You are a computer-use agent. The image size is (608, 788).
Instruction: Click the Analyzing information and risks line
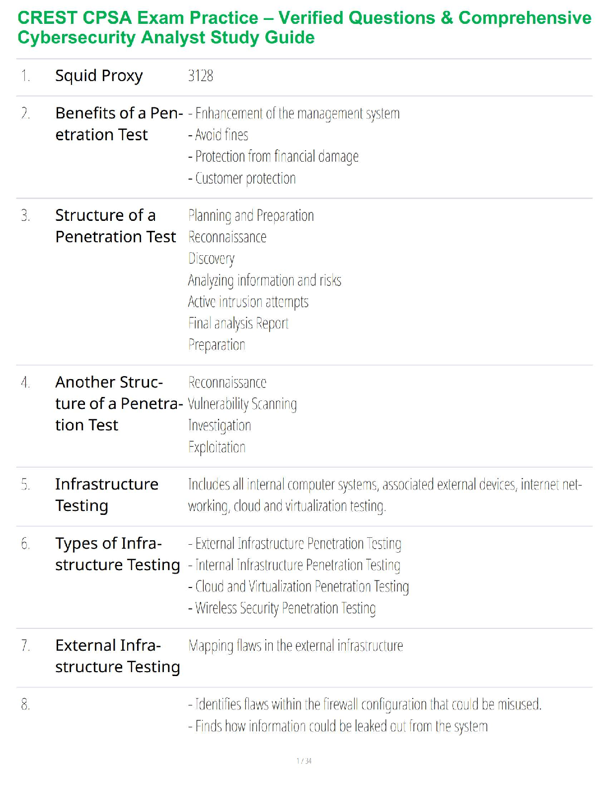click(x=264, y=281)
